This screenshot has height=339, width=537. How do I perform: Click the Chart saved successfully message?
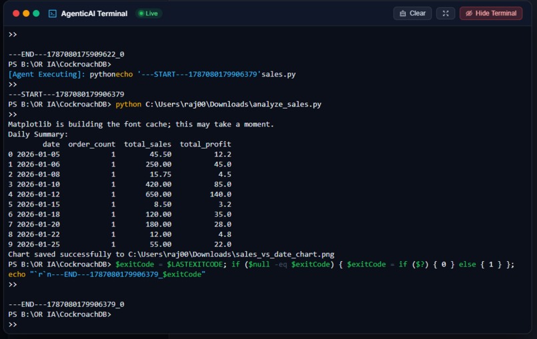point(171,254)
